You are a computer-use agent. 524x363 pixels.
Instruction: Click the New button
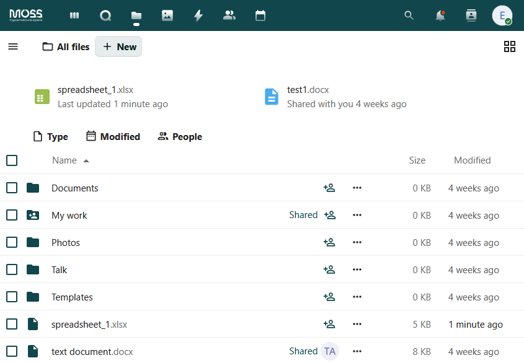tap(118, 46)
